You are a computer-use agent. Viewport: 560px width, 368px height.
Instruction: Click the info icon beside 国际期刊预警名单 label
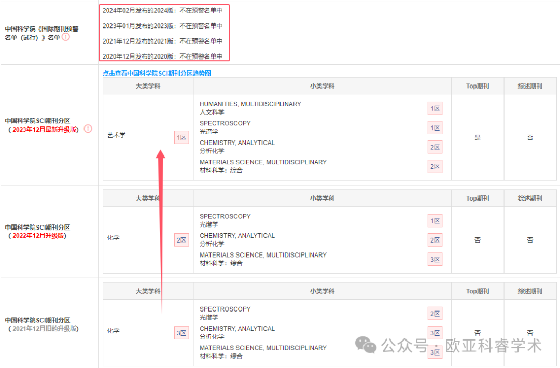click(66, 37)
